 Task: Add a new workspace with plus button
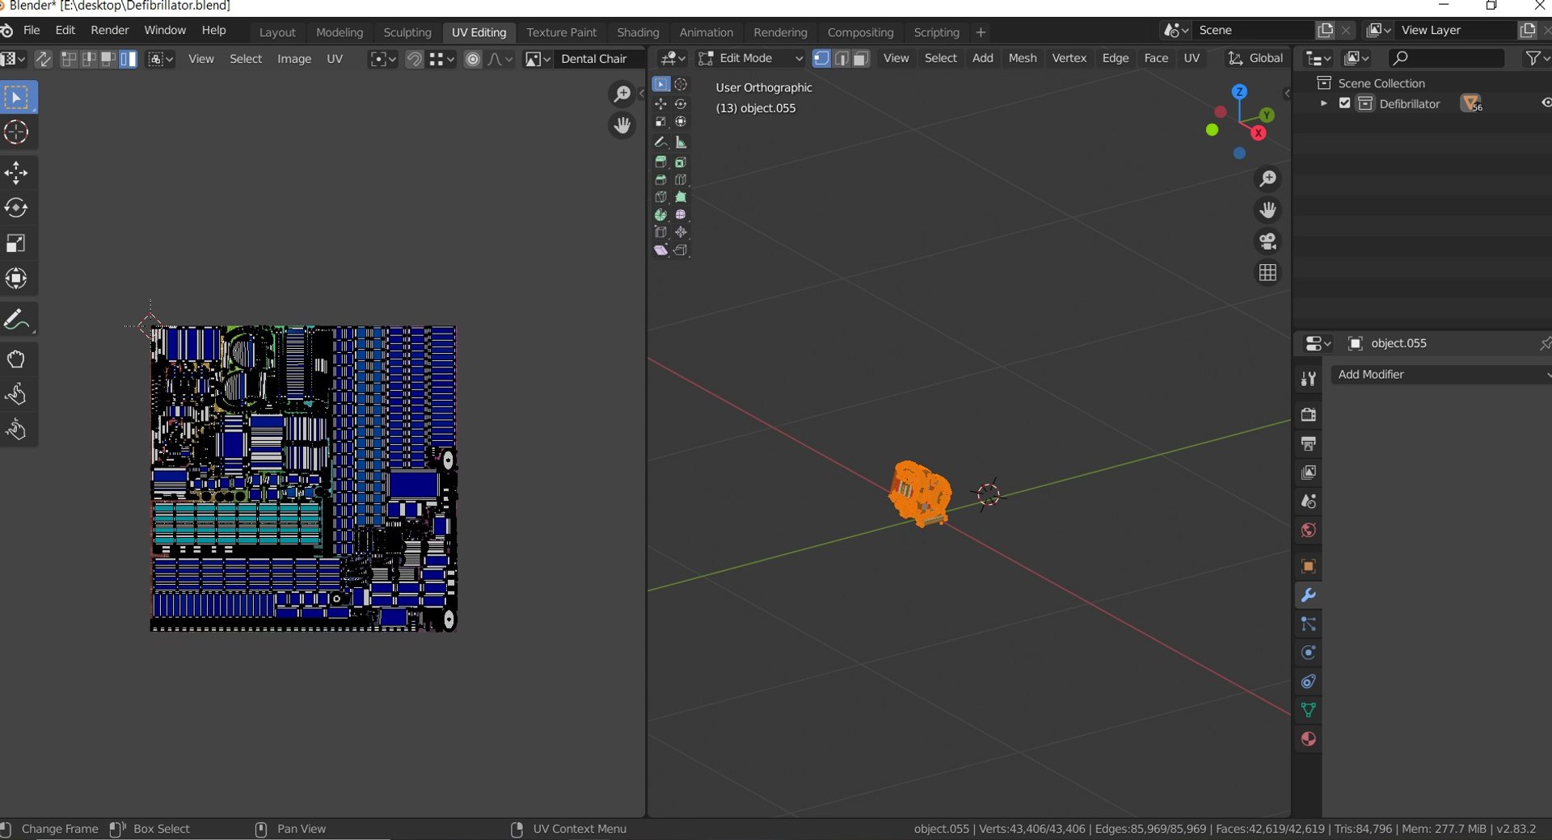[x=981, y=32]
